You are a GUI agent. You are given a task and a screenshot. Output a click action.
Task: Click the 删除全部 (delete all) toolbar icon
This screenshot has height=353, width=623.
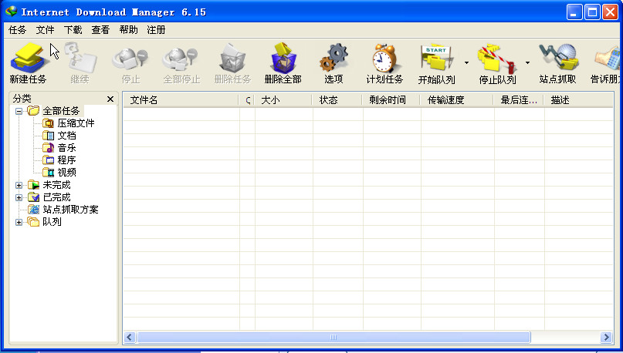(x=283, y=62)
